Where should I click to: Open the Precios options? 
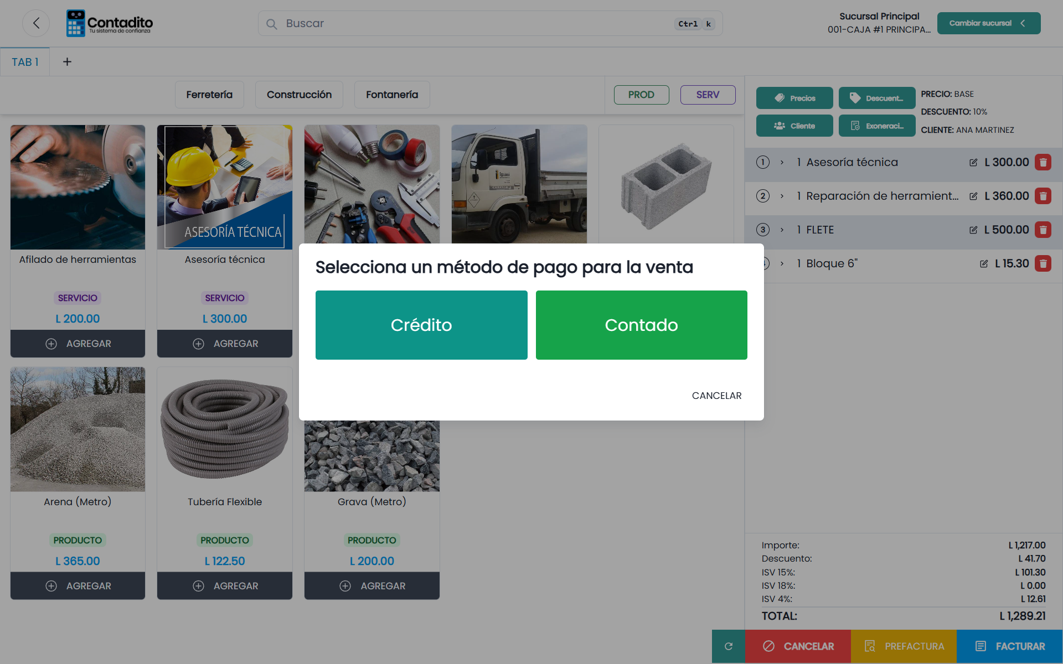pyautogui.click(x=794, y=98)
